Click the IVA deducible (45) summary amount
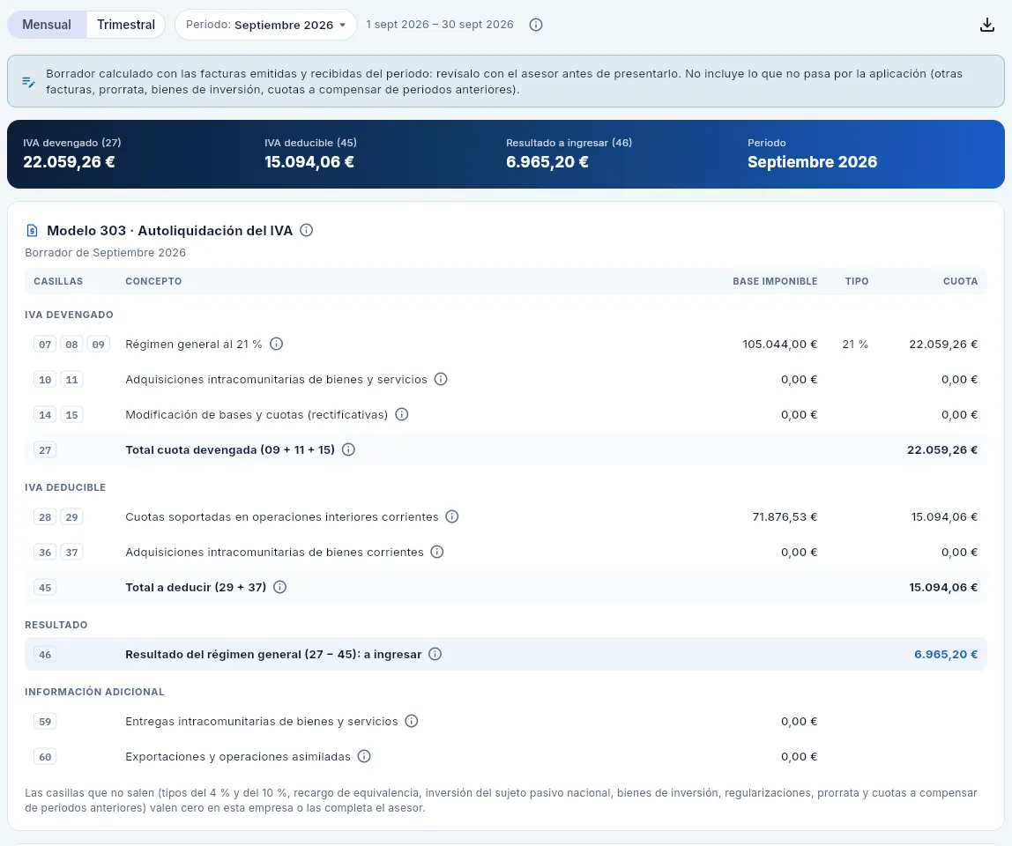The height and width of the screenshot is (846, 1012). 309,162
